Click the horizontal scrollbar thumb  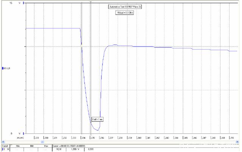(43, 142)
